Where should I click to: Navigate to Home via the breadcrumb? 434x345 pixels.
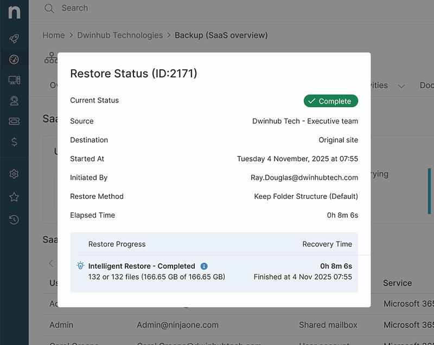(x=53, y=35)
